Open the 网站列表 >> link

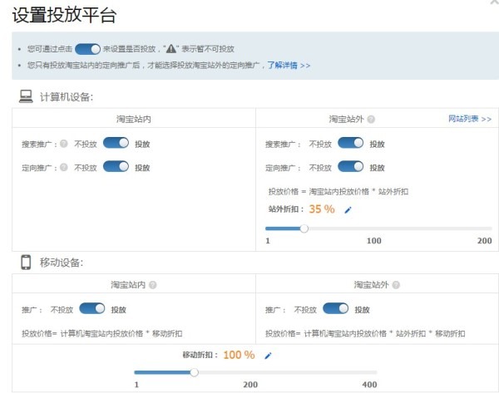tap(470, 120)
